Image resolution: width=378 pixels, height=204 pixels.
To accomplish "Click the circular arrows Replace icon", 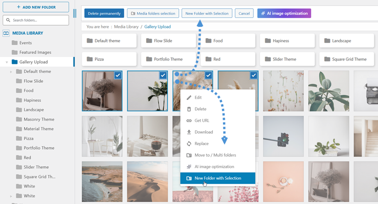I will [189, 144].
